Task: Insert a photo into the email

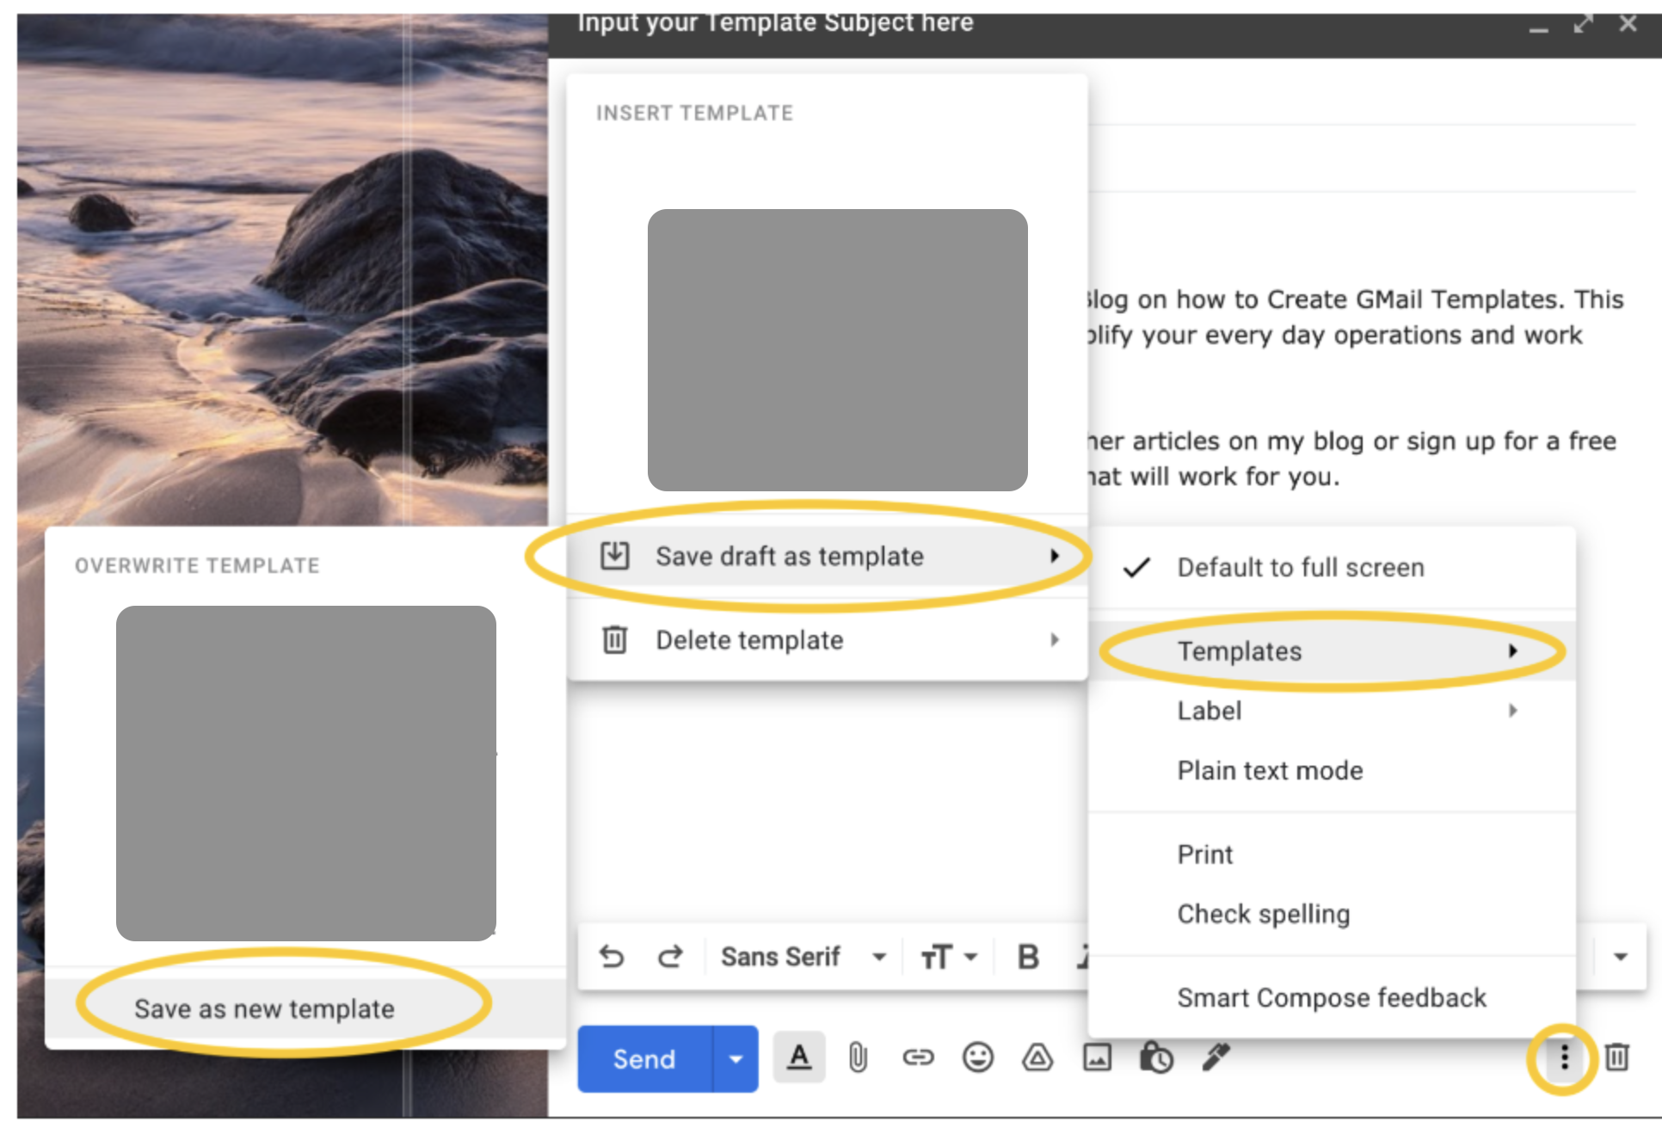Action: click(1099, 1058)
